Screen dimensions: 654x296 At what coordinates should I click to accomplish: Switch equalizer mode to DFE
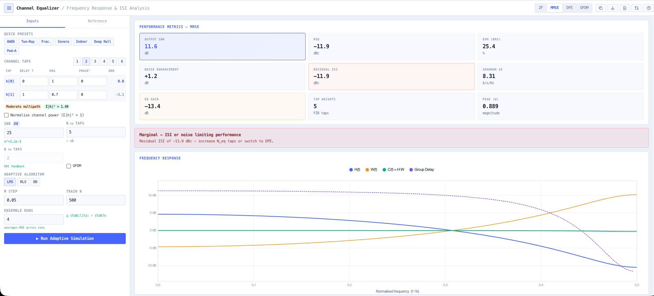point(569,8)
